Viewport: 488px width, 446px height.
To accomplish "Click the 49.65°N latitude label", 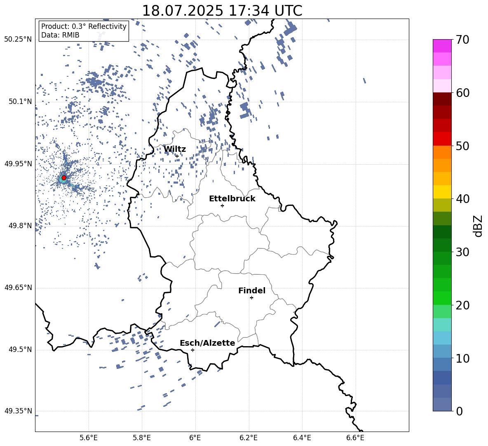I will (x=18, y=288).
